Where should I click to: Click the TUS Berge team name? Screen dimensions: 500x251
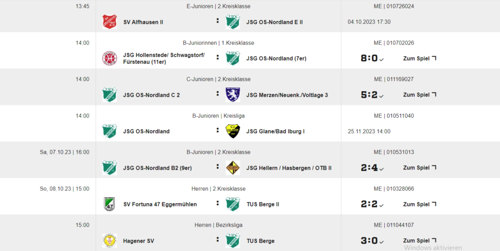261,241
